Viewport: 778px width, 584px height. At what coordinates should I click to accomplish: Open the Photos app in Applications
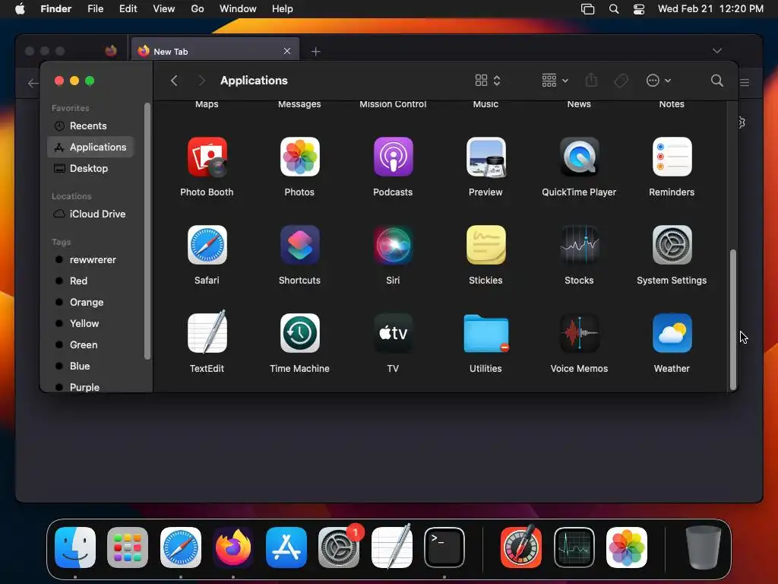[299, 157]
